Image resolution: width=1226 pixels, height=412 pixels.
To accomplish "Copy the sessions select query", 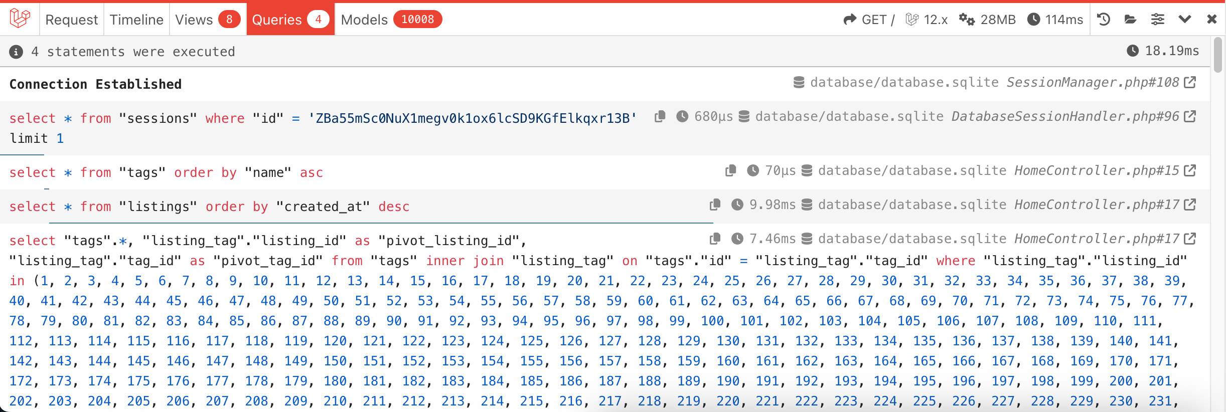I will point(660,117).
